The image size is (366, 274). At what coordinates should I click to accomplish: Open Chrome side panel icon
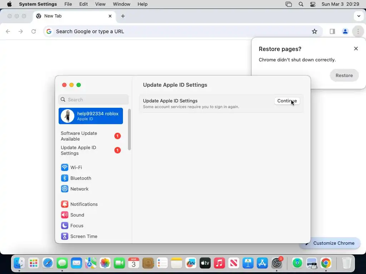click(332, 31)
